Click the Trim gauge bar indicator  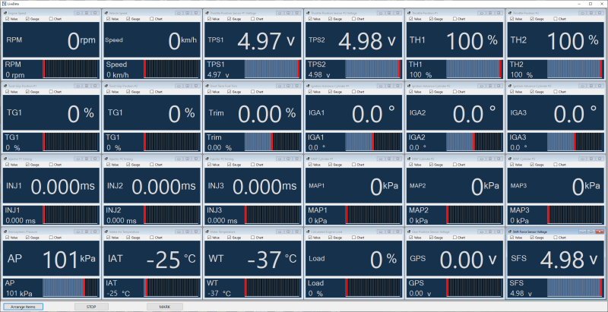(x=272, y=142)
